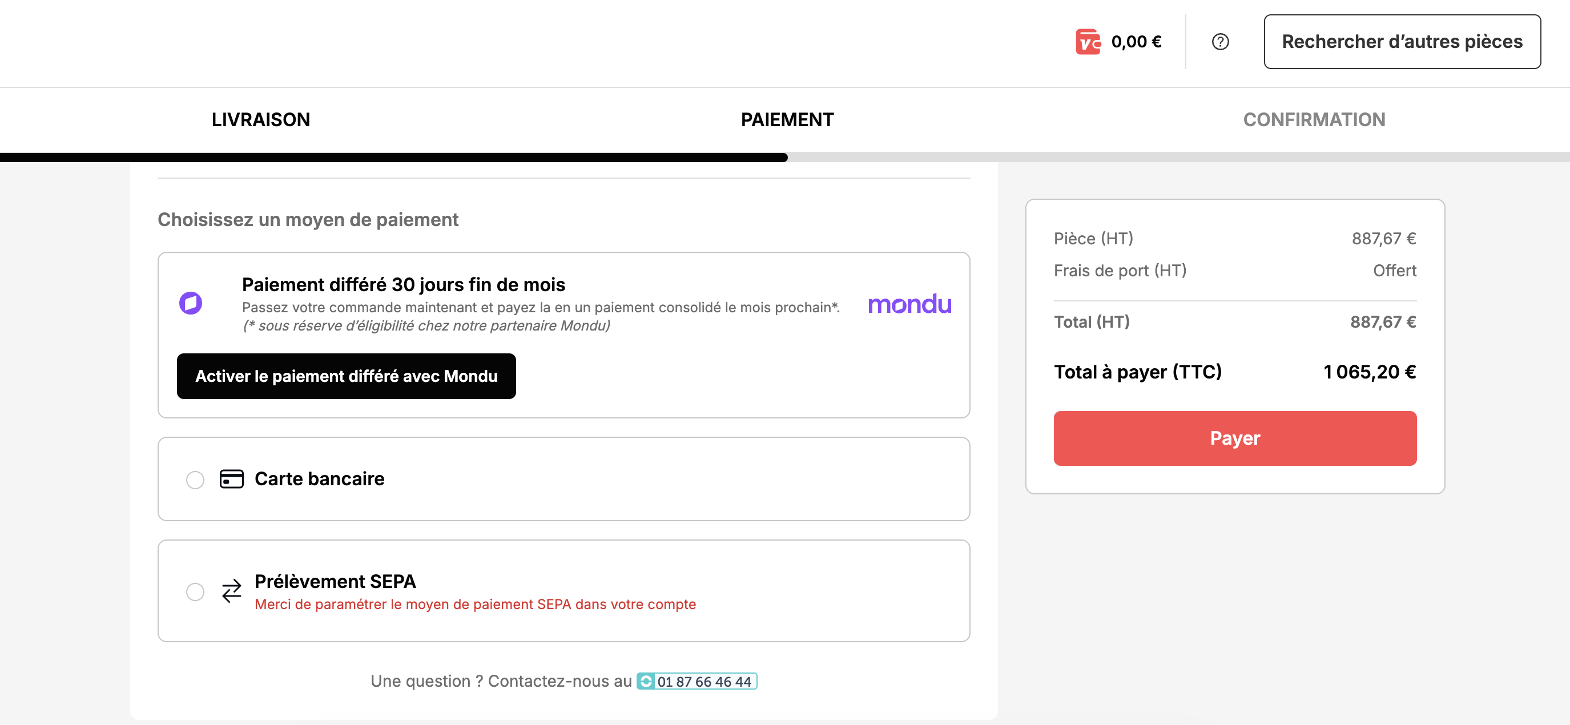Click the Mondu logo
The height and width of the screenshot is (725, 1570).
pyautogui.click(x=909, y=303)
